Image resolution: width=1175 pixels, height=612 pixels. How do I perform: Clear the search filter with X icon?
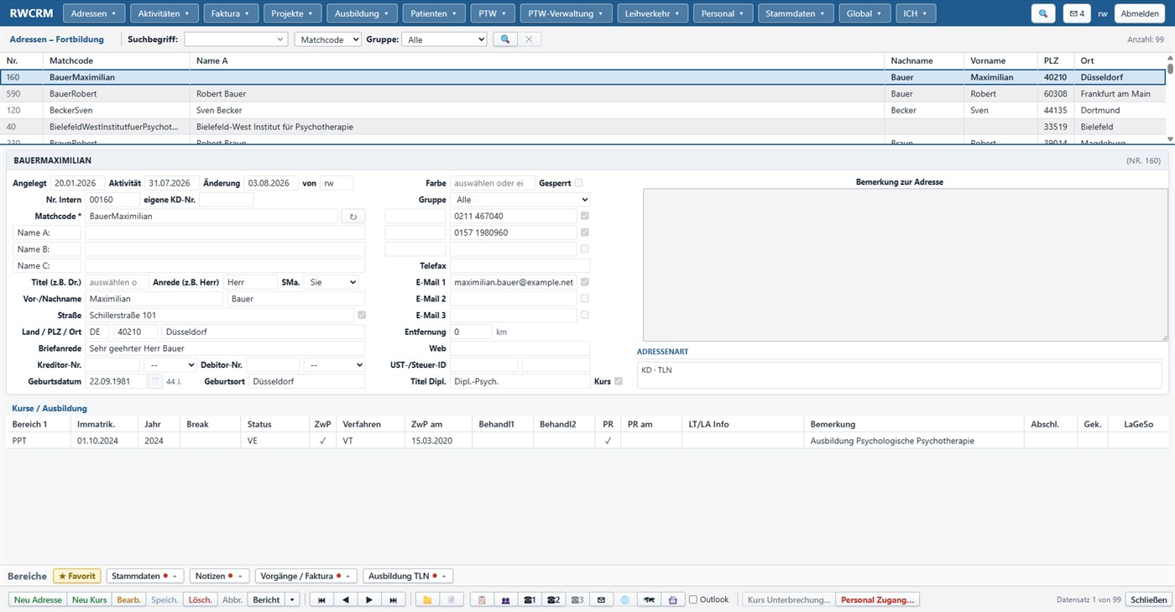529,39
